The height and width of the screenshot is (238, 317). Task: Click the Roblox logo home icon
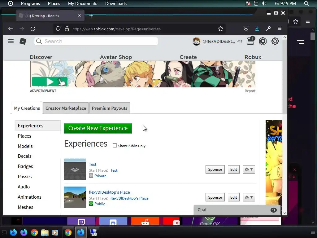click(x=23, y=41)
